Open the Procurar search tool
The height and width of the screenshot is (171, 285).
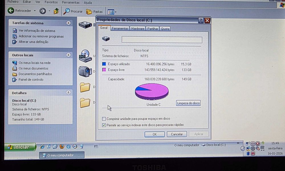[x=73, y=11]
